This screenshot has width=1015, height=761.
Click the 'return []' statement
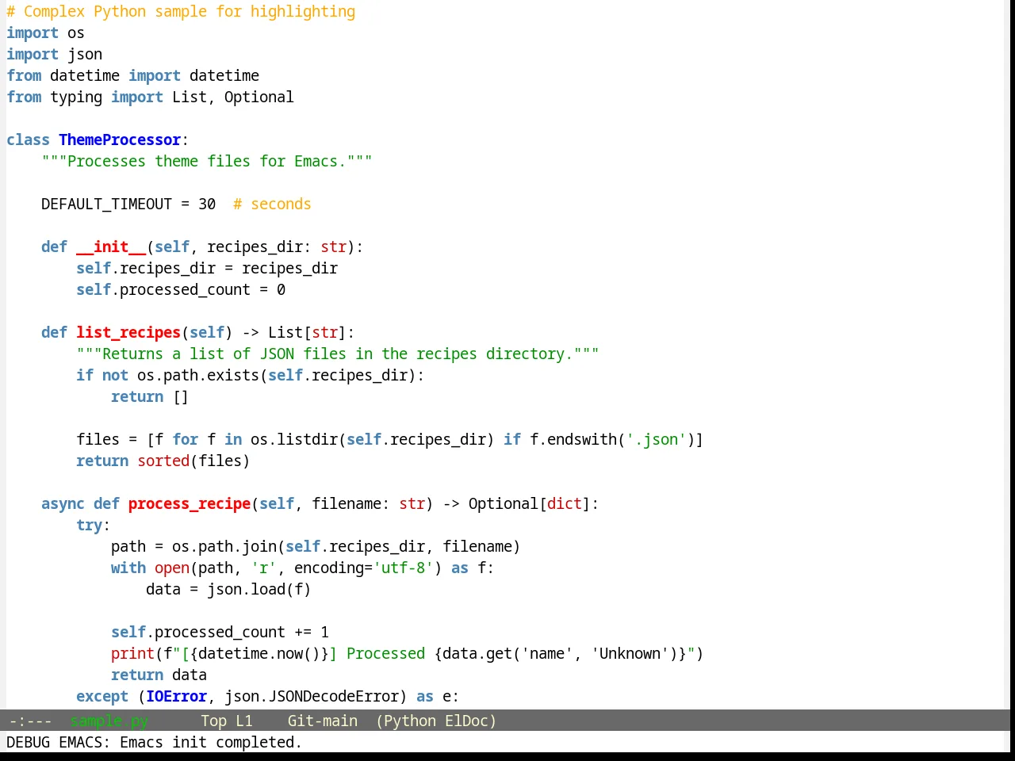[x=150, y=396]
